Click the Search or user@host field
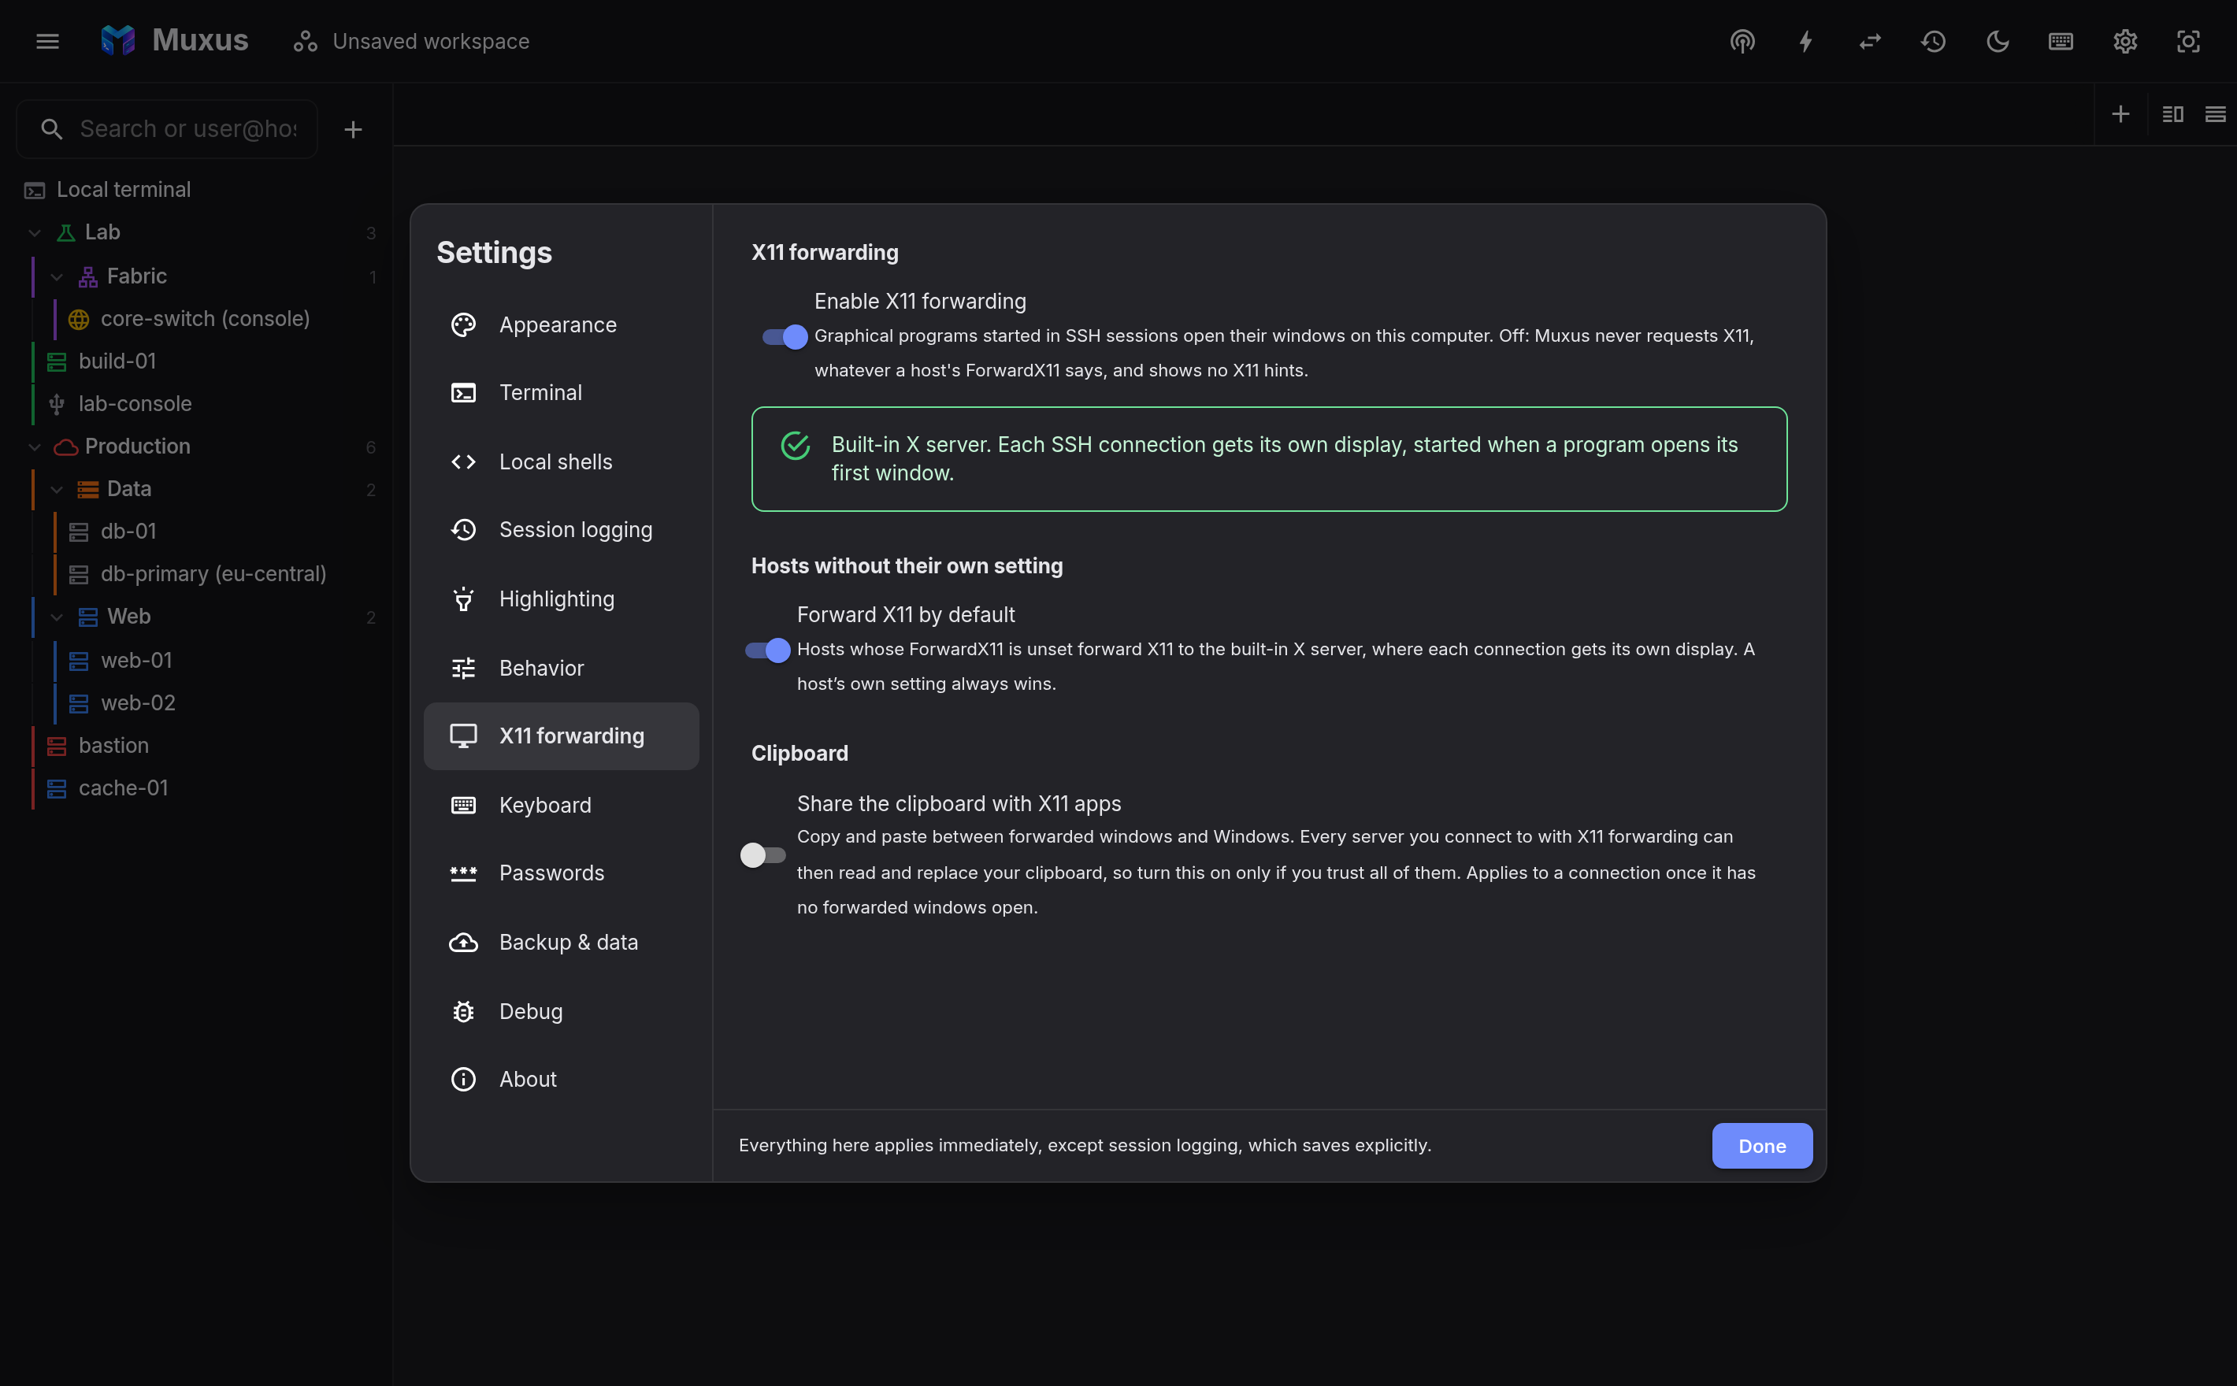The width and height of the screenshot is (2237, 1386). [x=168, y=129]
